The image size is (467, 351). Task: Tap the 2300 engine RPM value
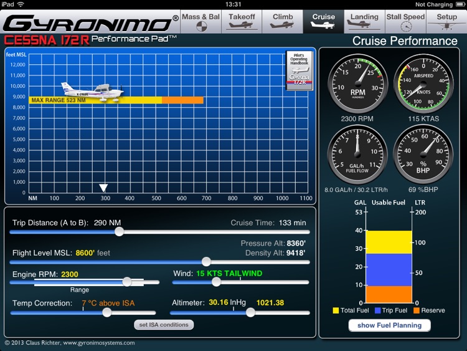pos(70,274)
